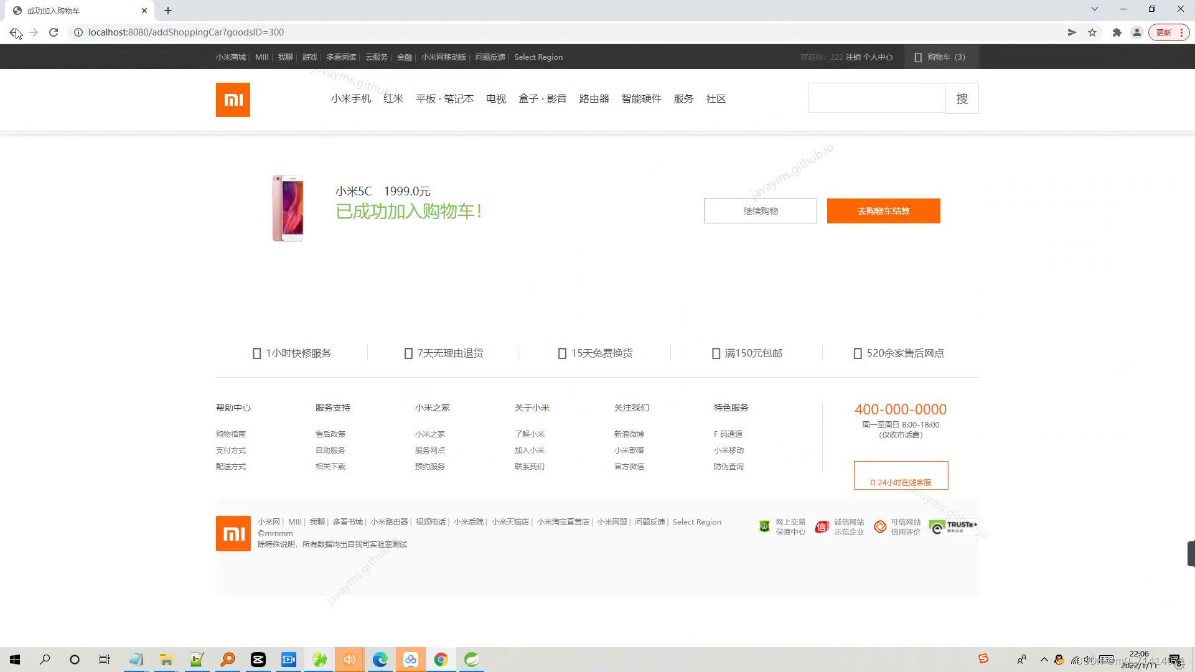The width and height of the screenshot is (1195, 672).
Task: Open Select Region in the footer links
Action: click(x=696, y=521)
